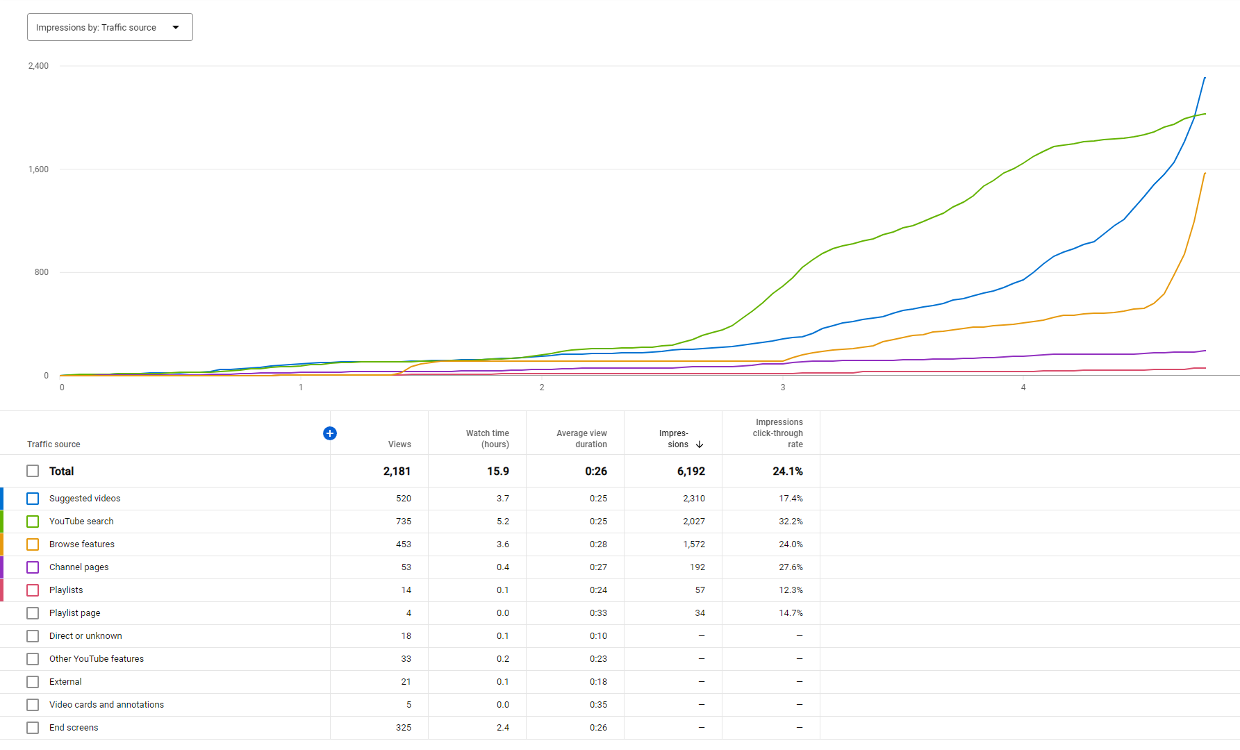Click the chart's x-axis marker 3
This screenshot has height=750, width=1240.
tap(783, 387)
